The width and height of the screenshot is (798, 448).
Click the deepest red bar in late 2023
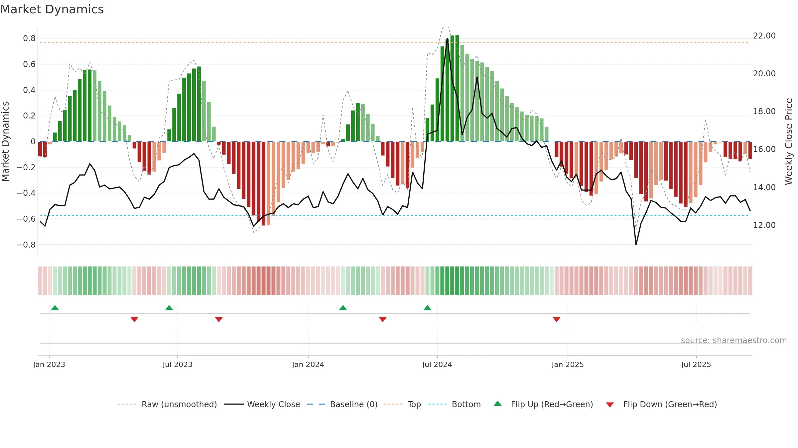pyautogui.click(x=263, y=184)
